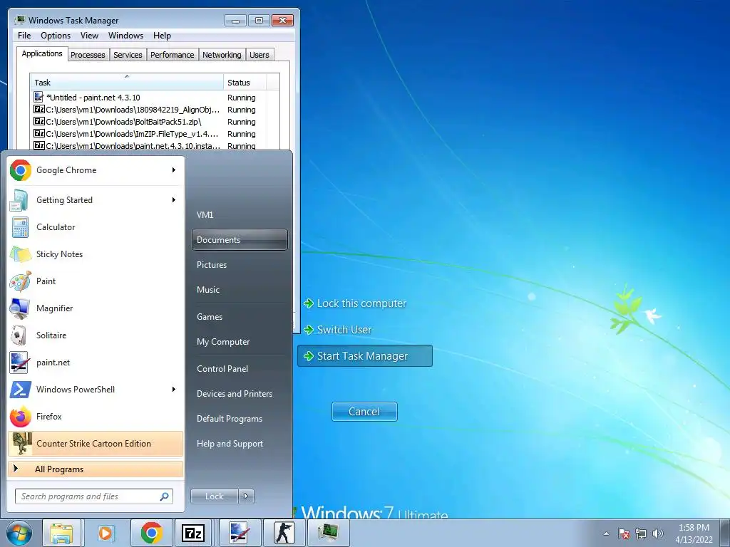Open Task Manager Help menu
The width and height of the screenshot is (730, 547).
point(162,36)
